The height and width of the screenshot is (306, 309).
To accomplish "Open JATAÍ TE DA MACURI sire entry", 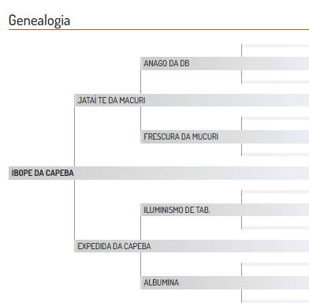I will 192,100.
